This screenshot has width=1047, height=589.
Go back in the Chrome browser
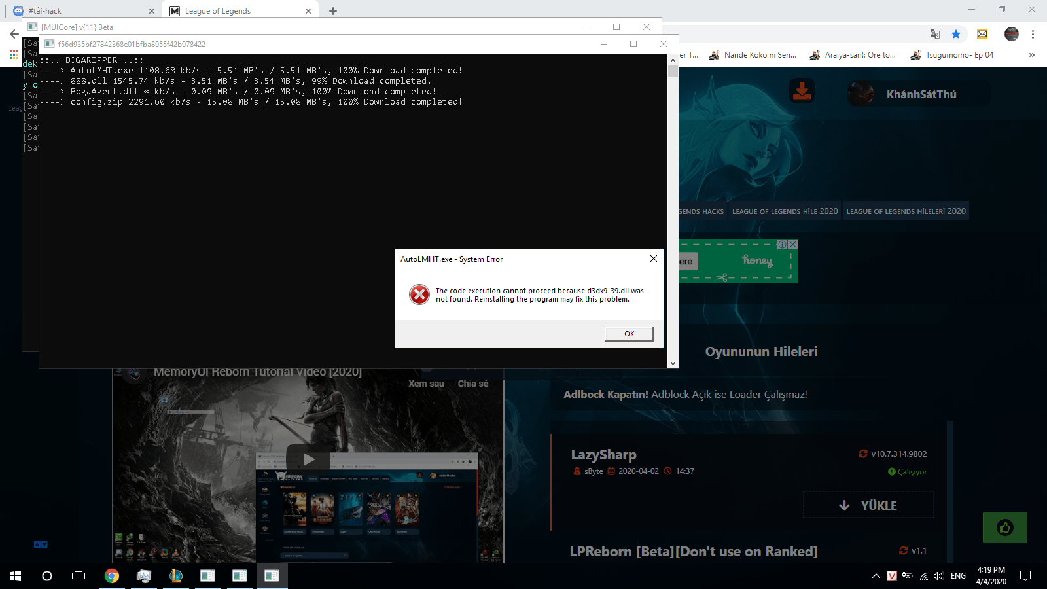pyautogui.click(x=14, y=34)
